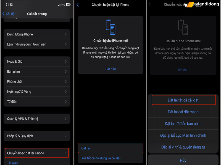Viewport: 221px width, 165px height.
Task: Tap the 21:13 clock in status bar
Action: (9, 5)
